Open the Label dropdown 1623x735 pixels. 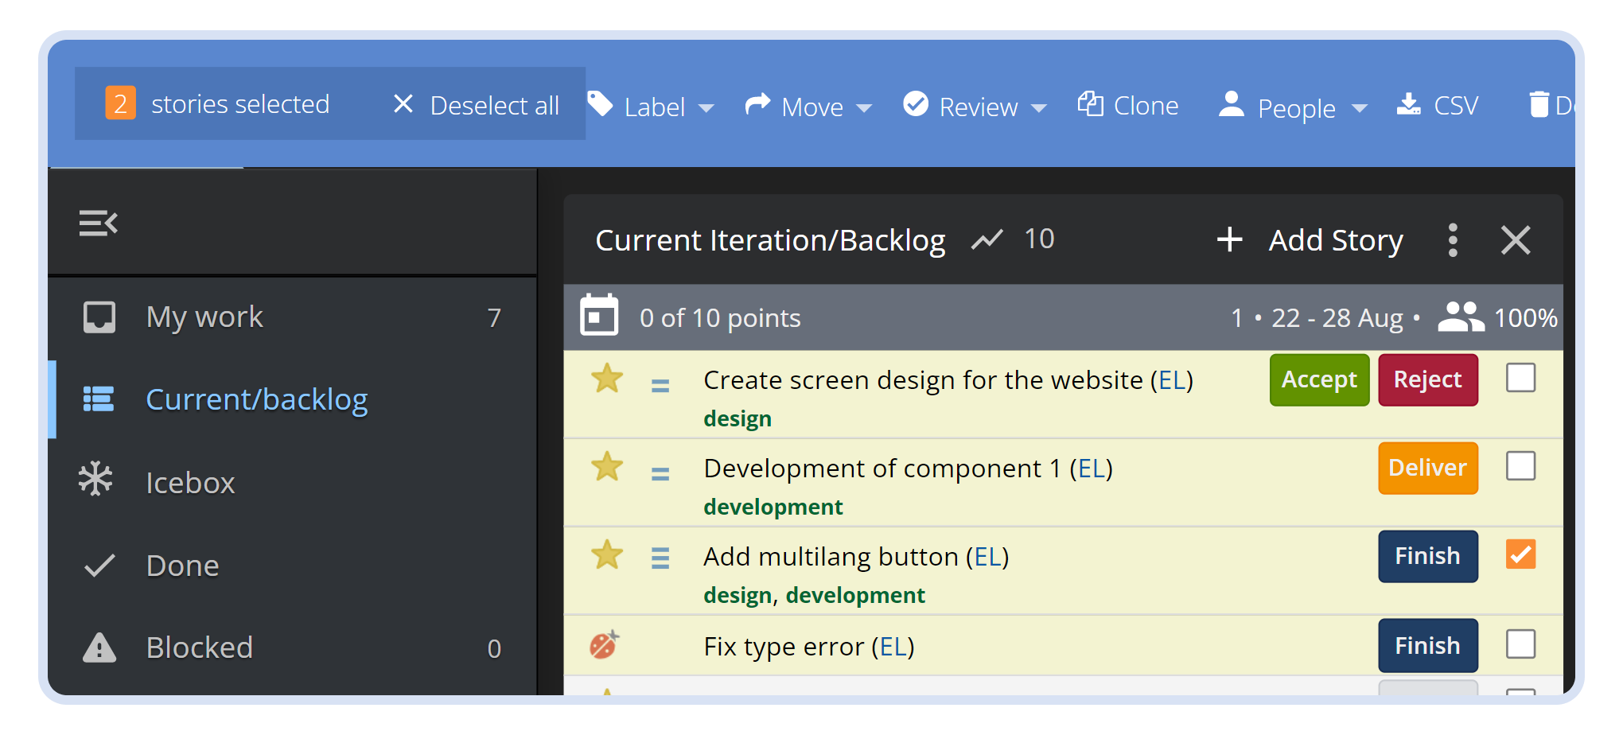(651, 106)
